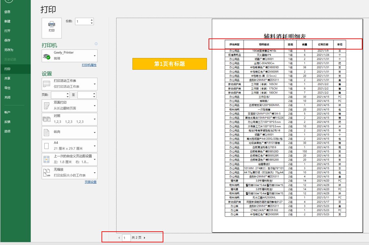This screenshot has width=369, height=245.
Task: Open the 页面设置 link
Action: point(90,182)
